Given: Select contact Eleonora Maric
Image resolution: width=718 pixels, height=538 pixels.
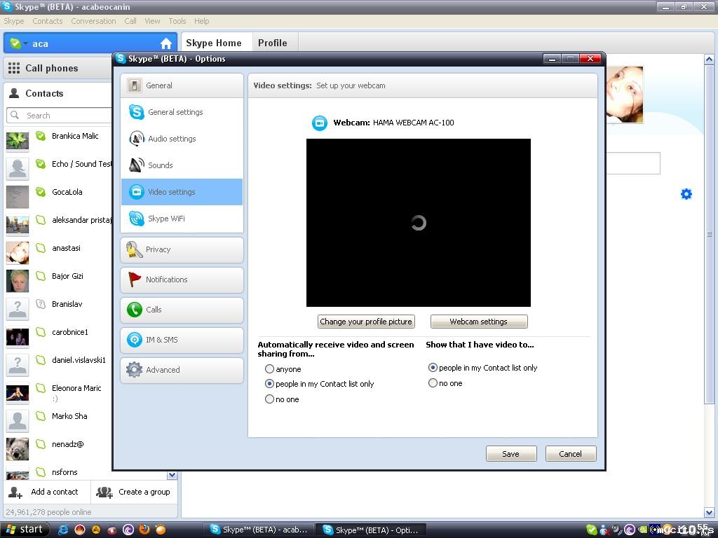Looking at the screenshot, I should 58,392.
